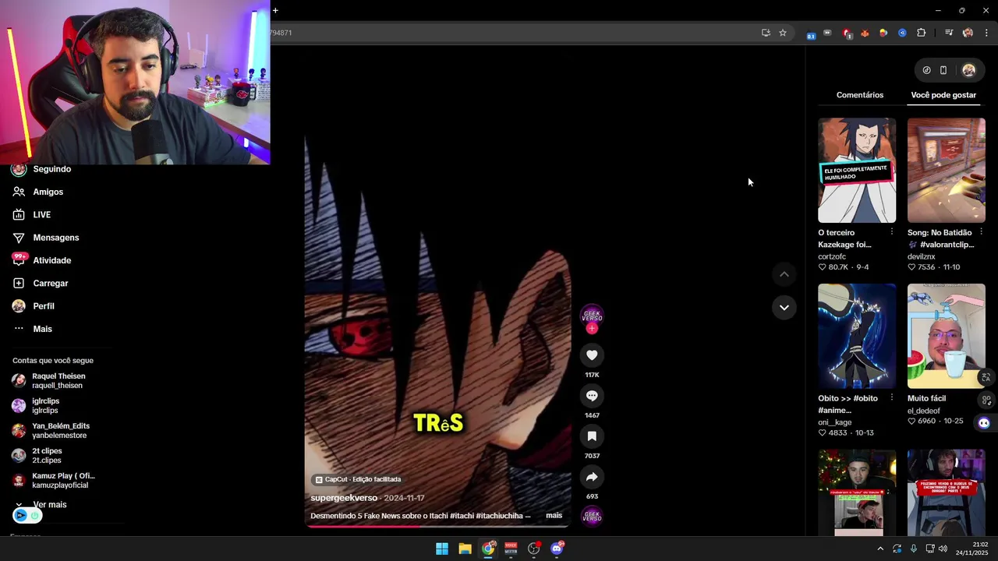Image resolution: width=998 pixels, height=561 pixels.
Task: Expand the video description with 'mais'
Action: coord(554,515)
